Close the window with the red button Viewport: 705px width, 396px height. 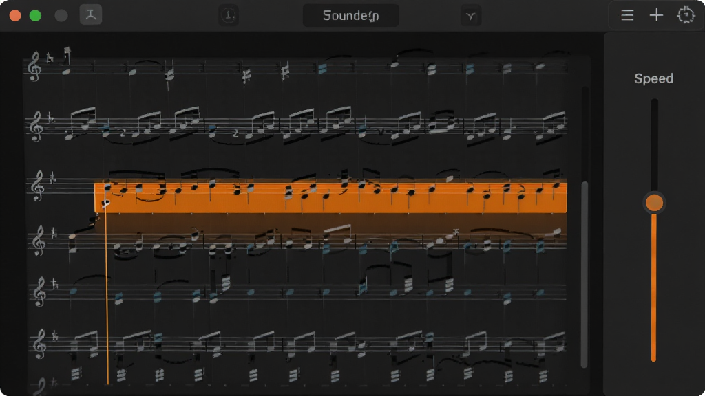point(15,16)
